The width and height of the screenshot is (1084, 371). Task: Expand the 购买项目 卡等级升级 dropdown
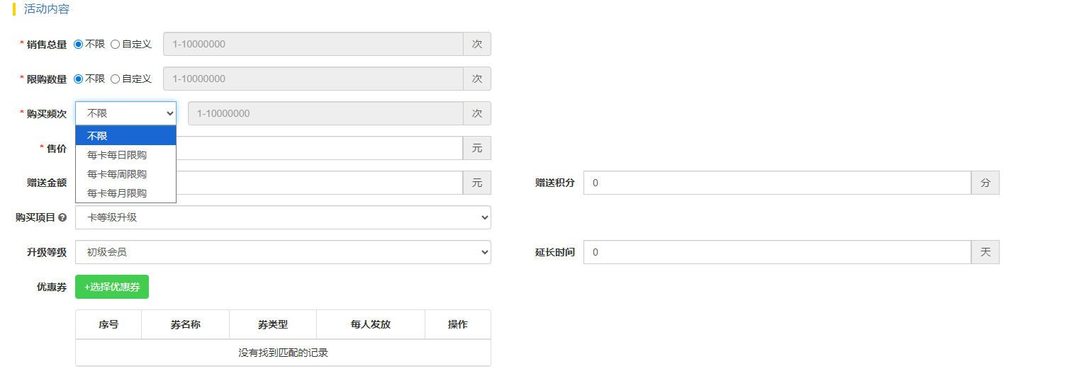click(283, 217)
